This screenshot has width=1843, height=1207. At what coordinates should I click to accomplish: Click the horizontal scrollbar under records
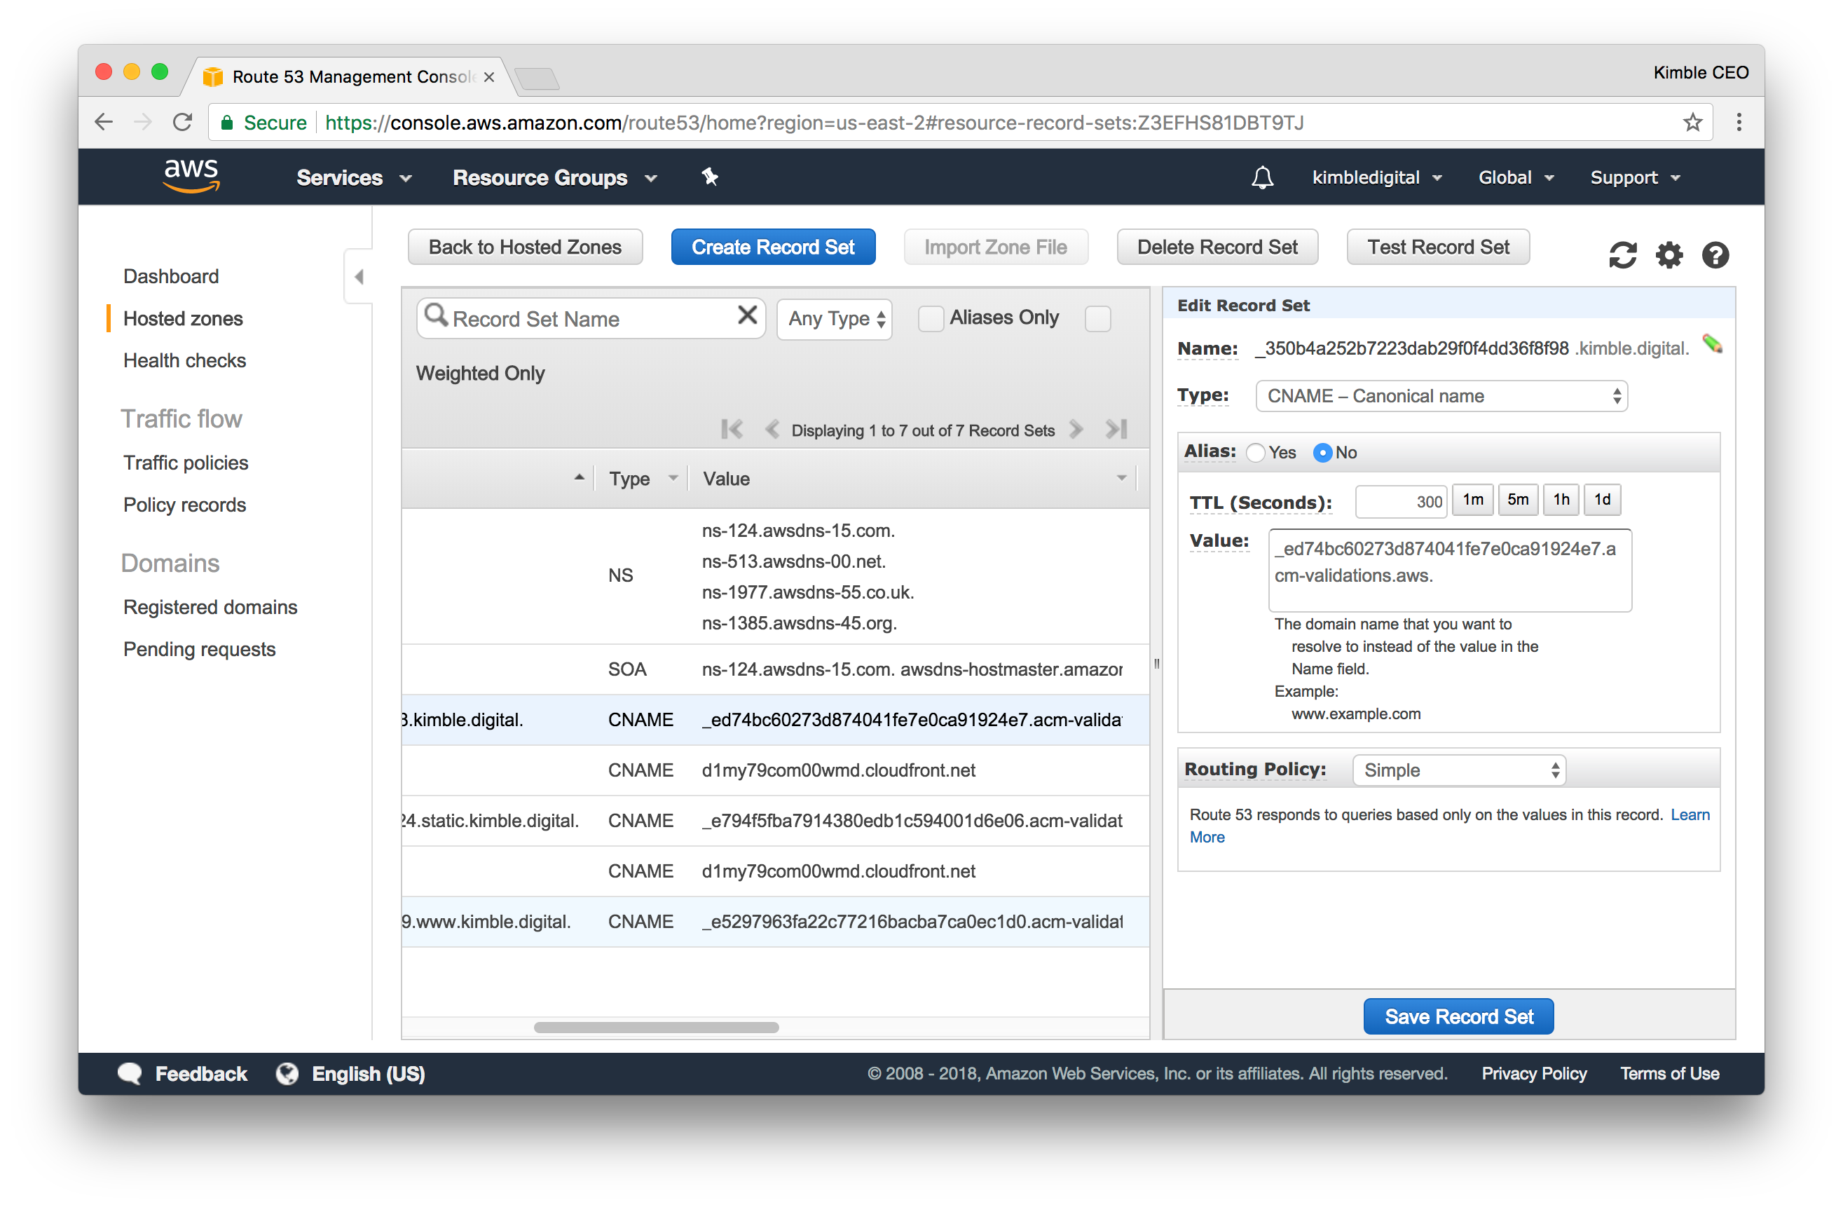[656, 1028]
